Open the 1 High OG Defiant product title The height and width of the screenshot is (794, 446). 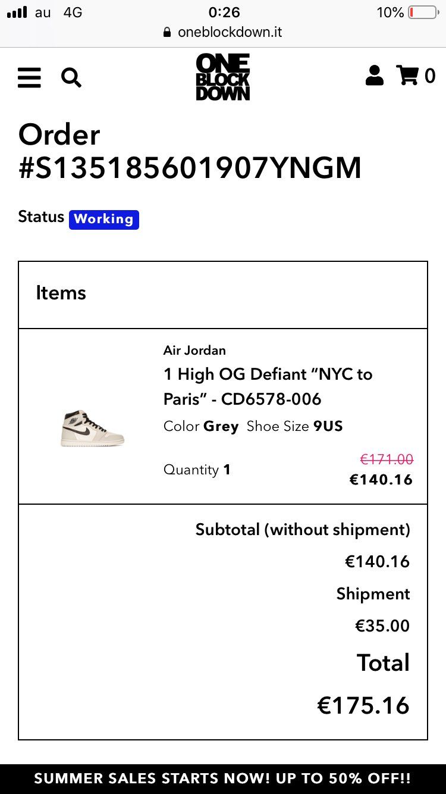(x=268, y=386)
